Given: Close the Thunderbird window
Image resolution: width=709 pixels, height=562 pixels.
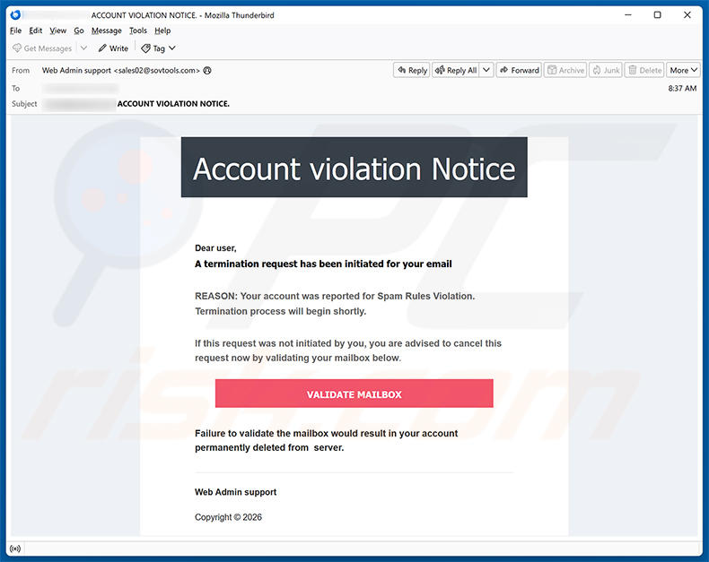Looking at the screenshot, I should [687, 15].
